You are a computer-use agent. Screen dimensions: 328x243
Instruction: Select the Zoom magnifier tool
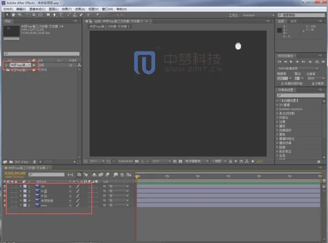[x=19, y=15]
